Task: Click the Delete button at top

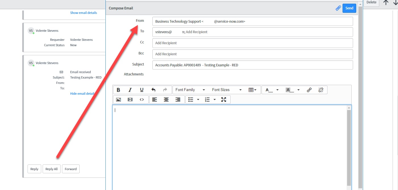Action: pyautogui.click(x=371, y=2)
